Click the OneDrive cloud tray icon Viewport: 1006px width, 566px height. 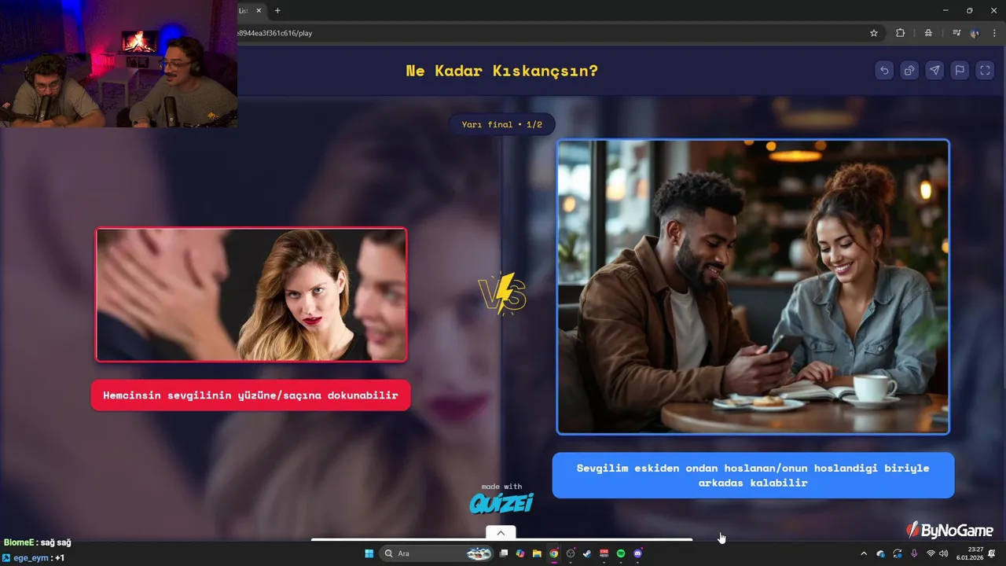[881, 553]
